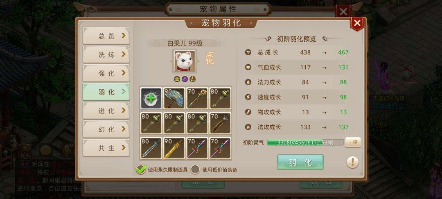
Task: Switch to the 洗炼 tab
Action: click(106, 54)
